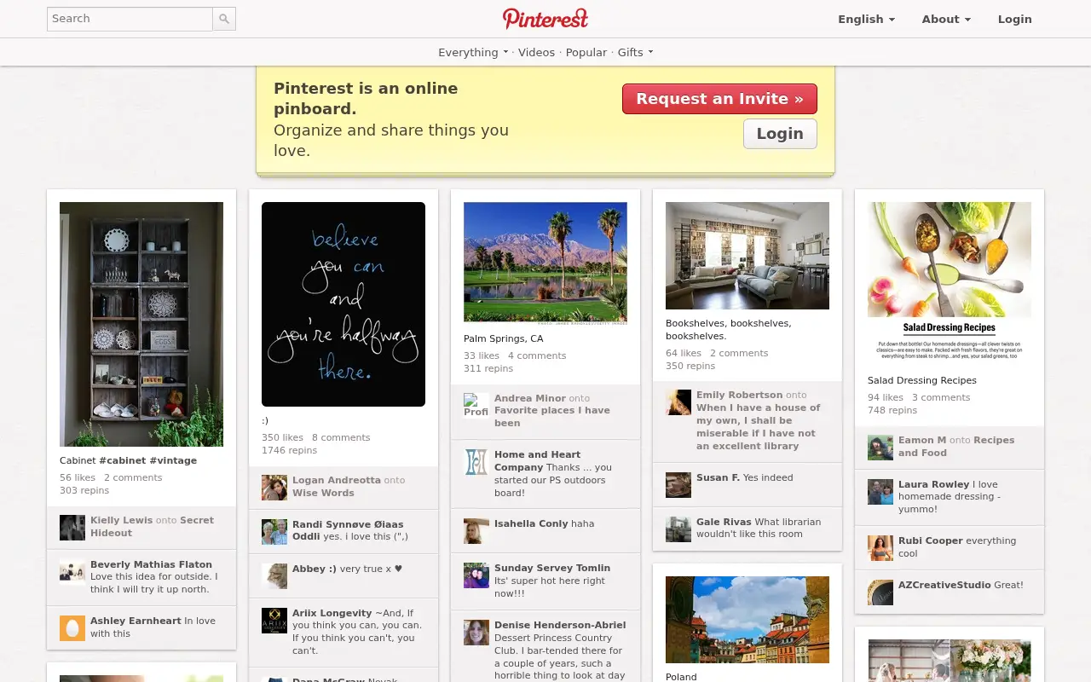Screen dimensions: 1091x682
Task: Go to the Videos tab
Action: [x=536, y=52]
